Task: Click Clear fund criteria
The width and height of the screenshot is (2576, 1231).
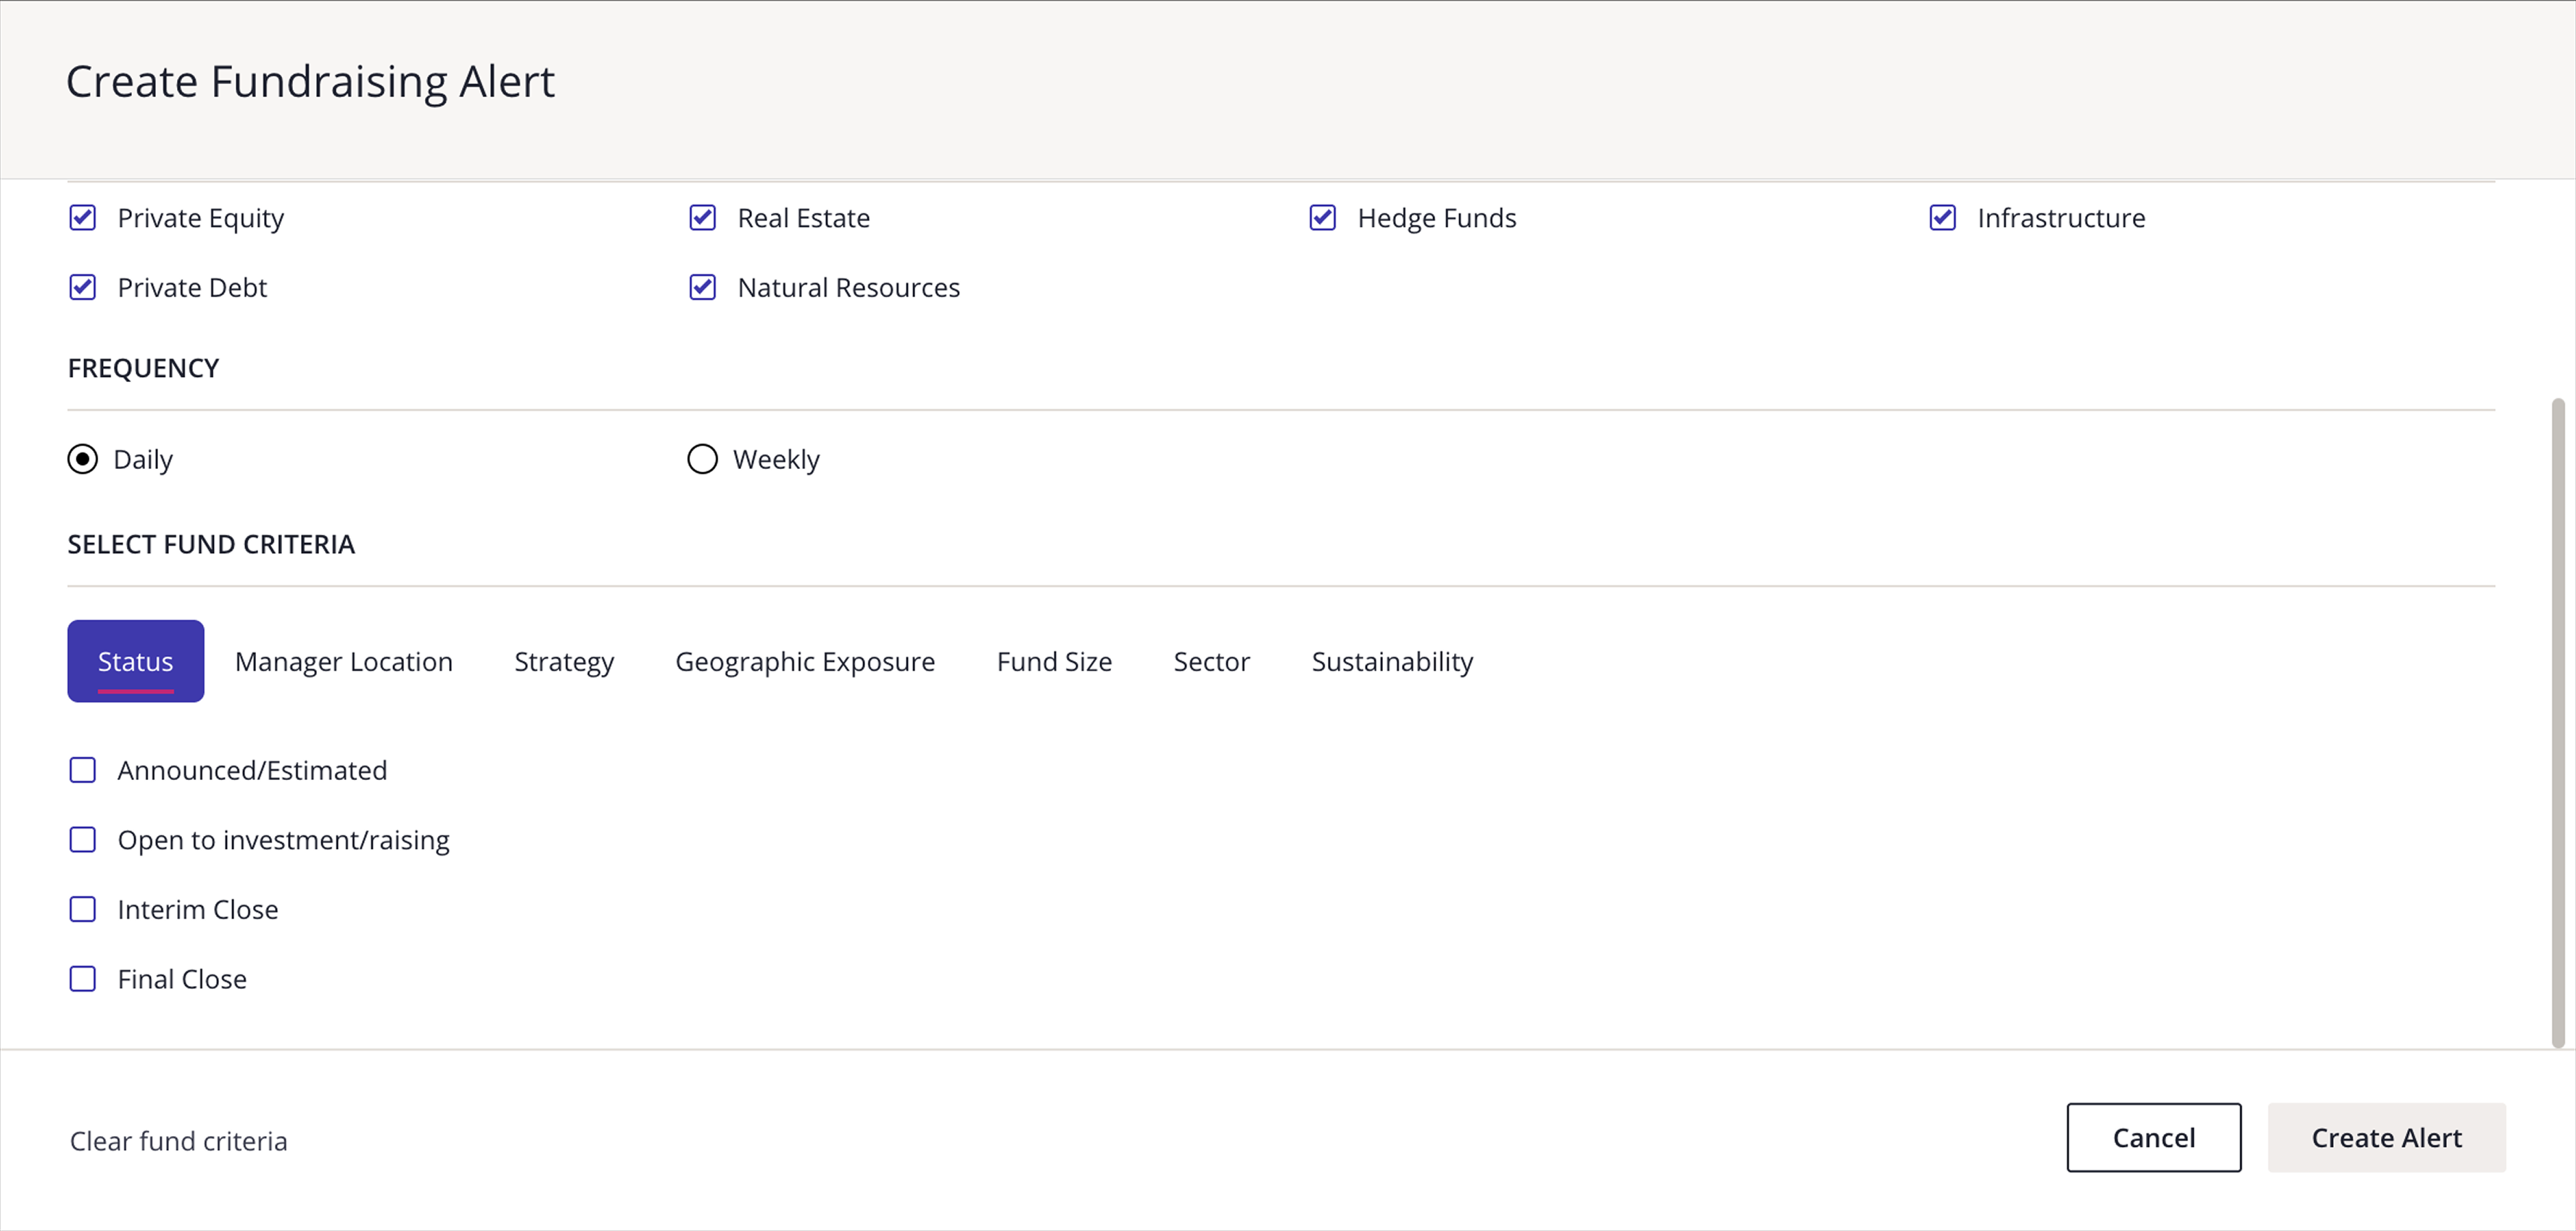Action: pos(178,1140)
